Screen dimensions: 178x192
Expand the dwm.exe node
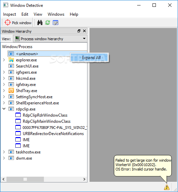(x=4, y=158)
